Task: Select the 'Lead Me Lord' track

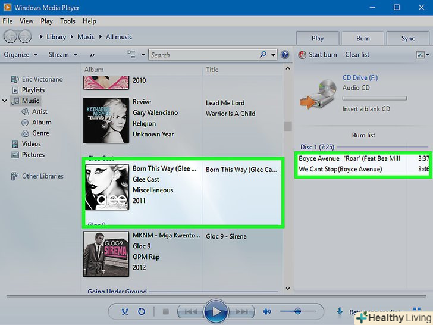Action: pos(225,103)
